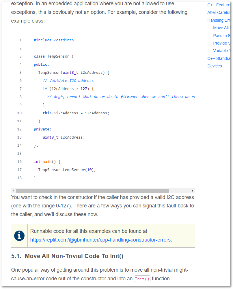The height and width of the screenshot is (289, 233).
Task: Click the code block's horizontal scrollbar thumb
Action: pos(92,191)
